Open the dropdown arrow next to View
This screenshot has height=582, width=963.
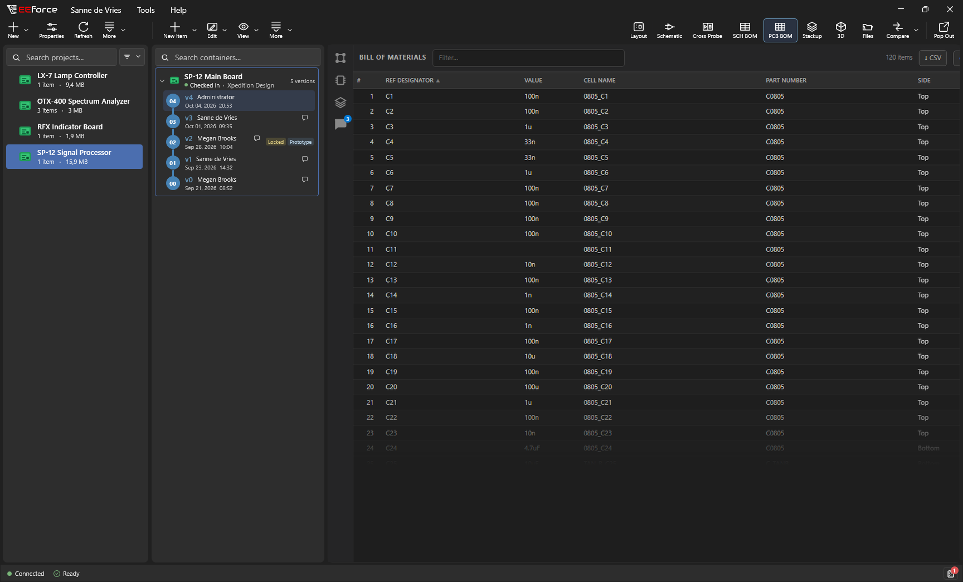point(256,30)
